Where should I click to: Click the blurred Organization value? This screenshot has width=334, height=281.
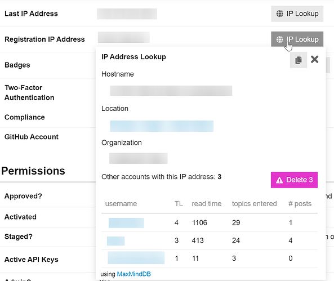click(139, 158)
